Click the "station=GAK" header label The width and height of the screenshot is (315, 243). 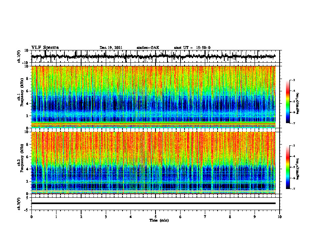point(148,48)
